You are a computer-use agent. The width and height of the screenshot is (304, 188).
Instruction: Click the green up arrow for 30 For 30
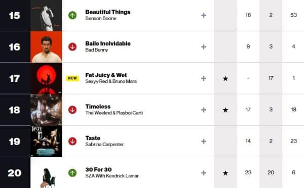pos(72,173)
